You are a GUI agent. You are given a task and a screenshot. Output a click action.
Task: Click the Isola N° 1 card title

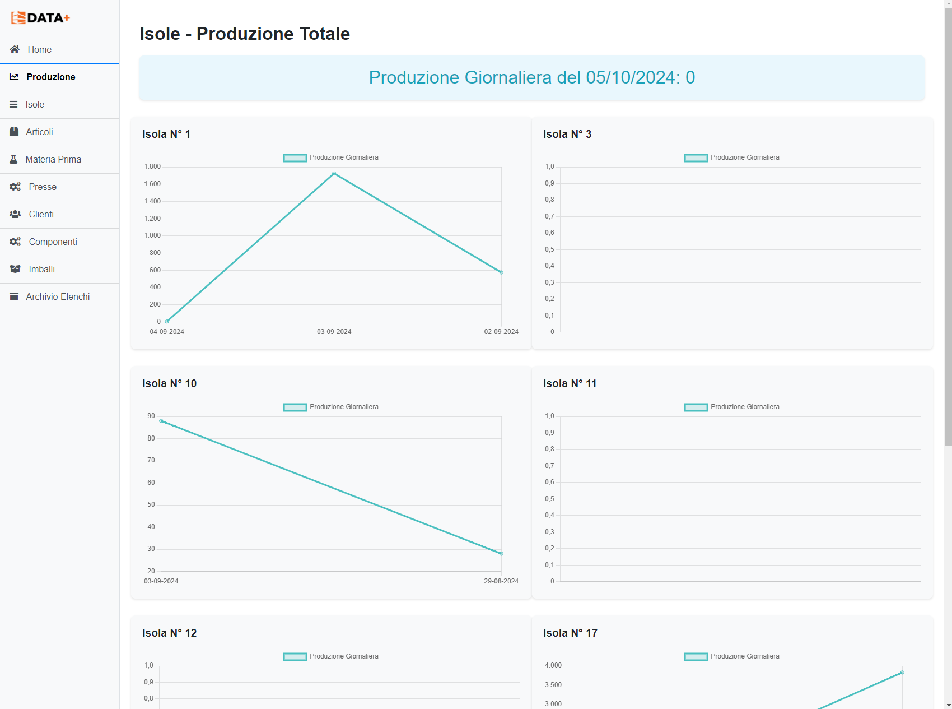point(166,134)
